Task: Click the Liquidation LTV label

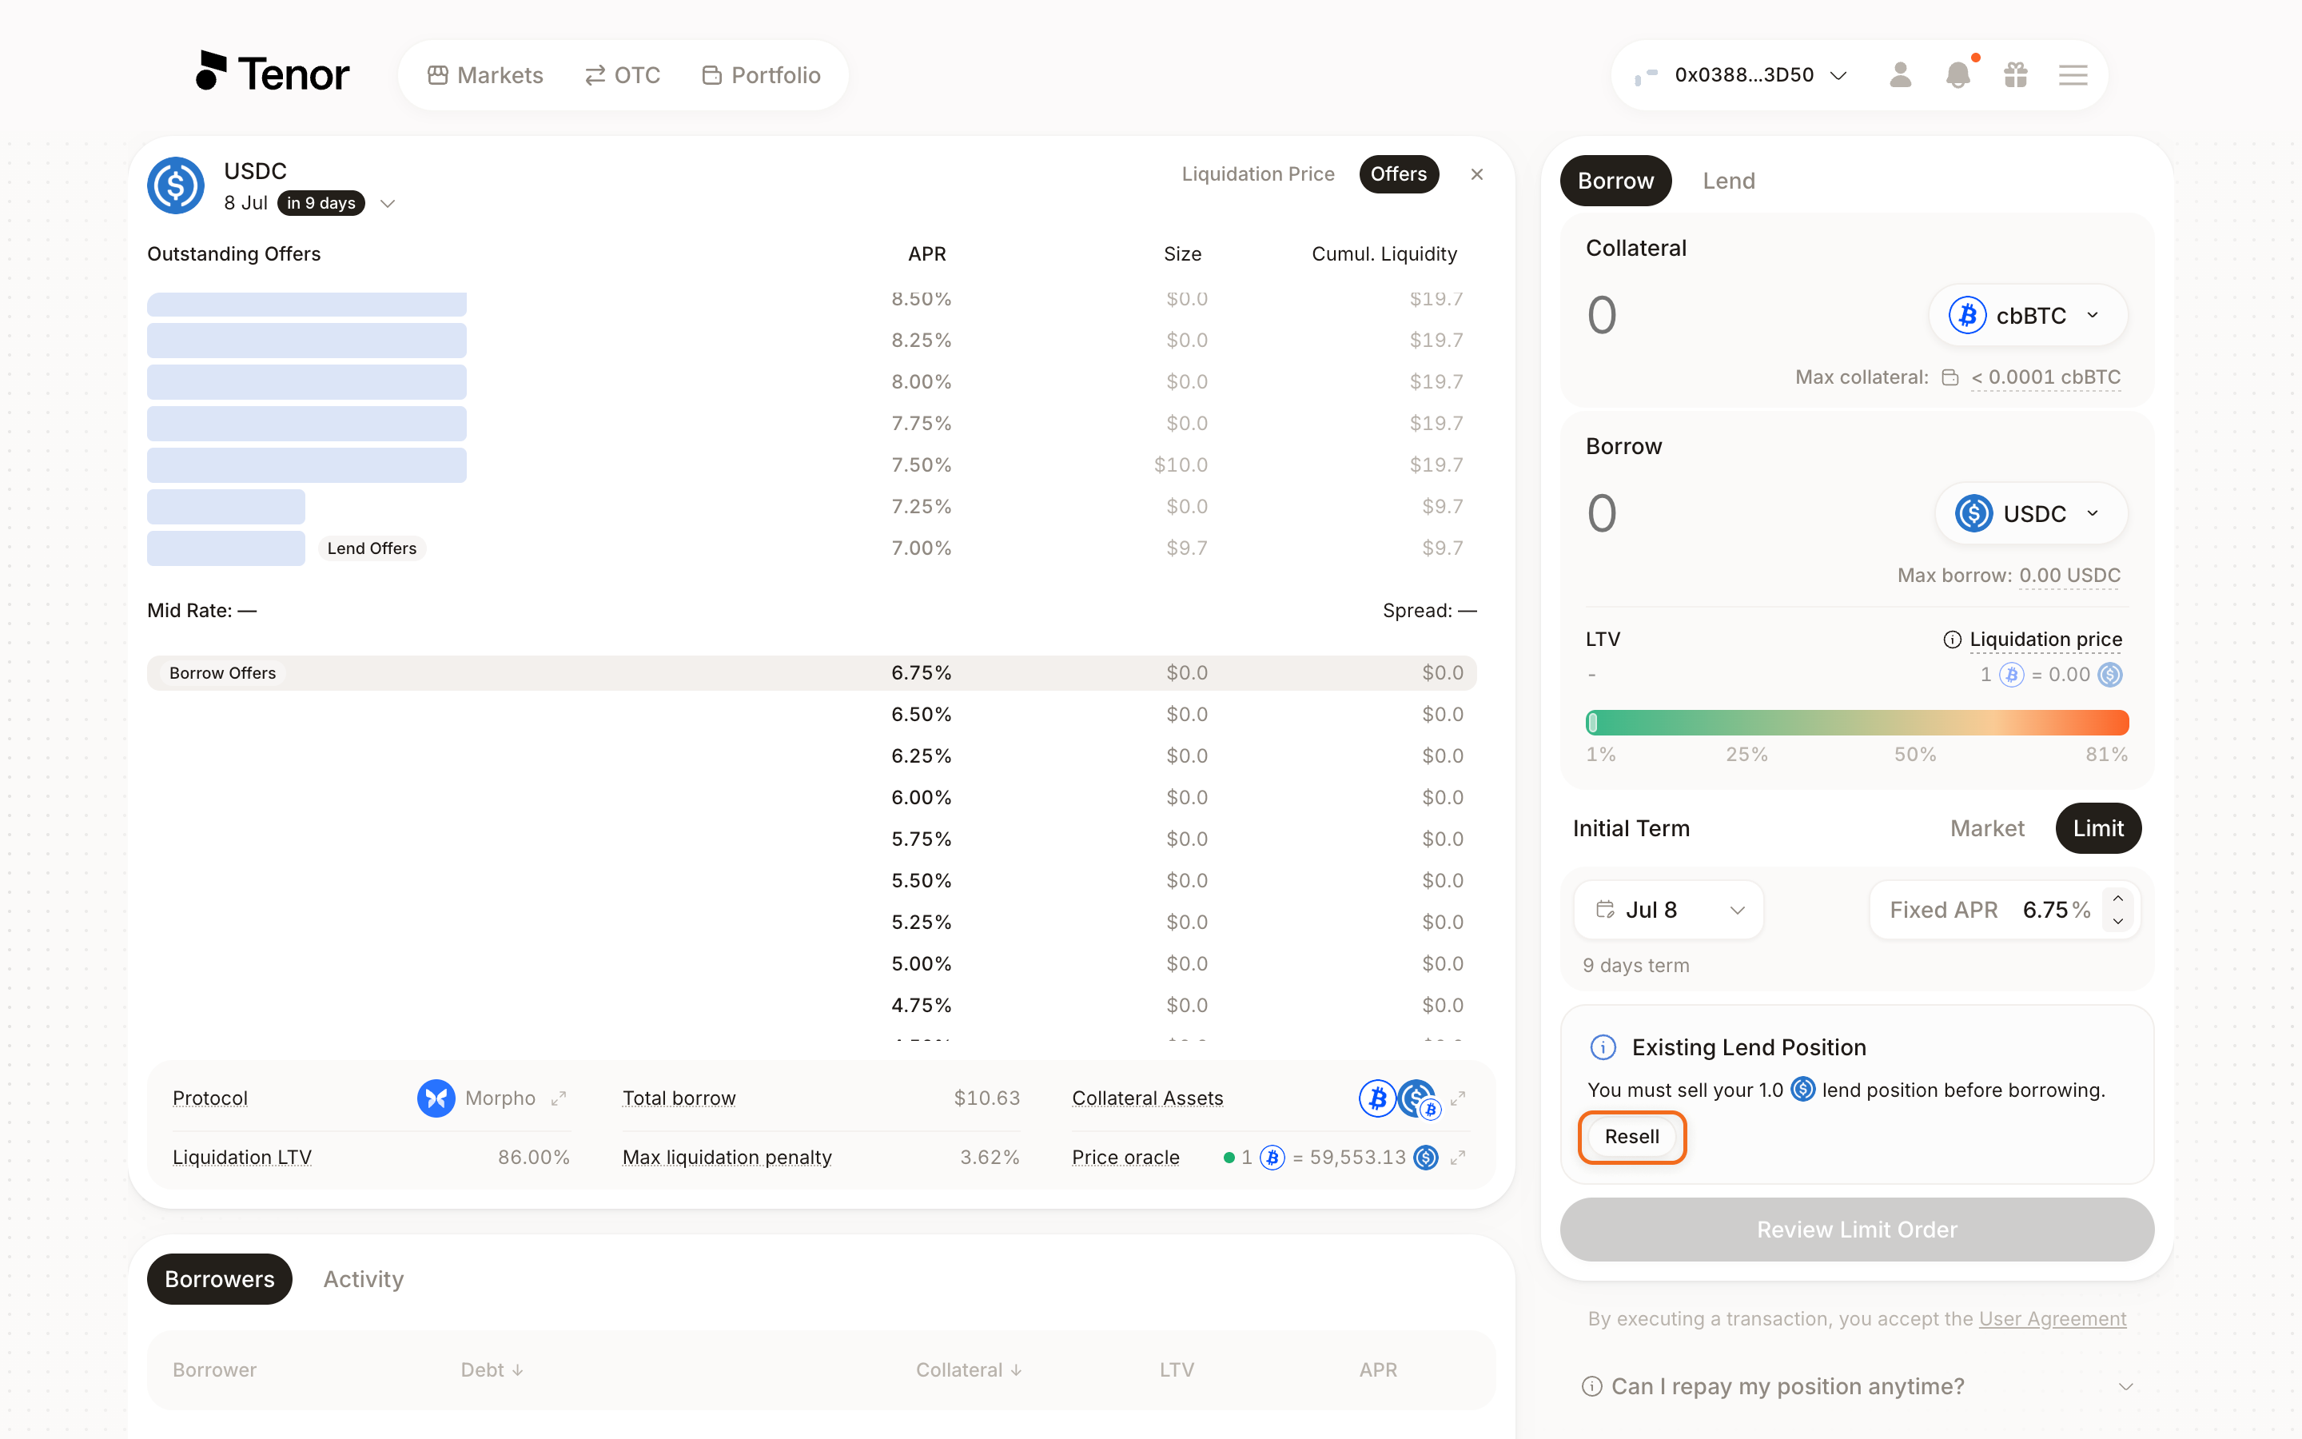Action: [x=241, y=1158]
